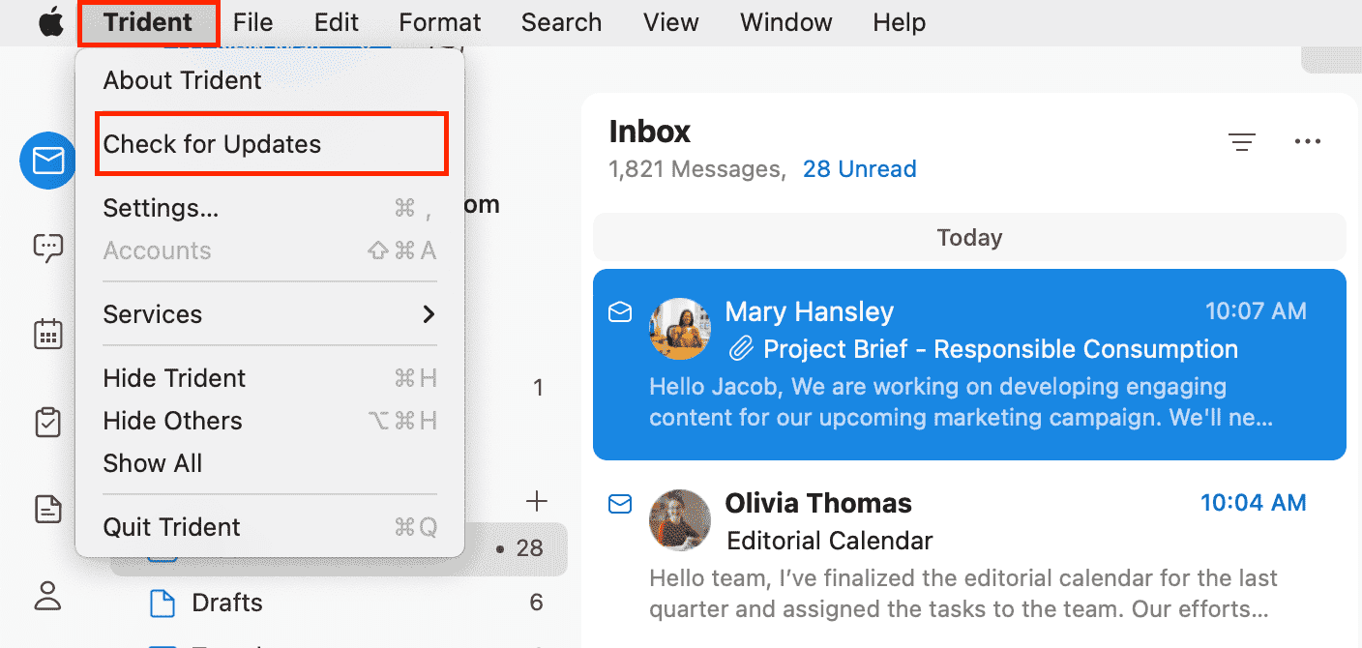Open the Contacts person sidebar icon

coord(48,595)
